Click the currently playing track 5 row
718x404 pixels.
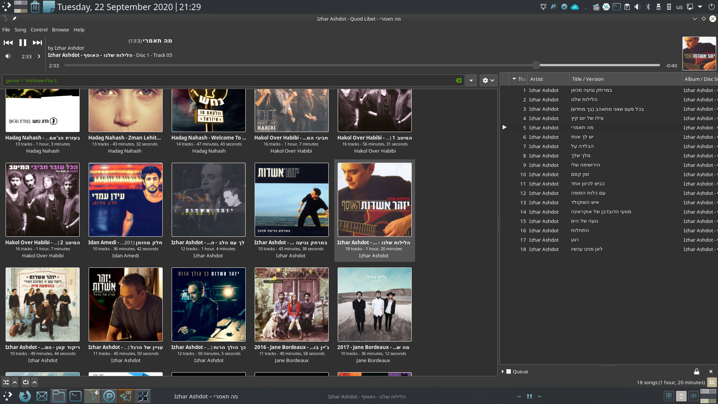(609, 128)
